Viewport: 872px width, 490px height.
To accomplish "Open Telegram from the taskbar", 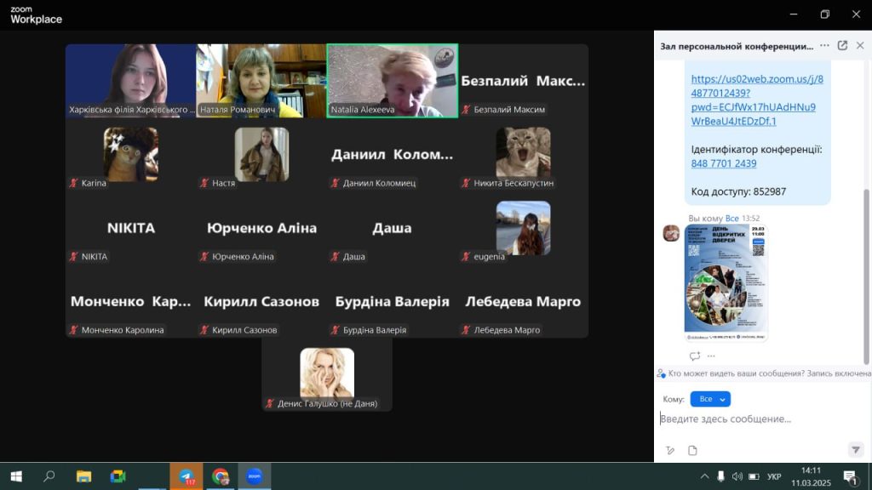I will click(x=186, y=476).
